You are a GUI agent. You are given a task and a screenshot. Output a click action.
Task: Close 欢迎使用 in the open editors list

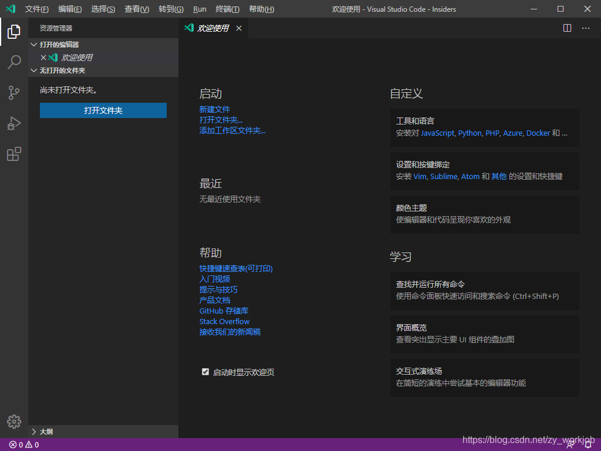(x=43, y=58)
